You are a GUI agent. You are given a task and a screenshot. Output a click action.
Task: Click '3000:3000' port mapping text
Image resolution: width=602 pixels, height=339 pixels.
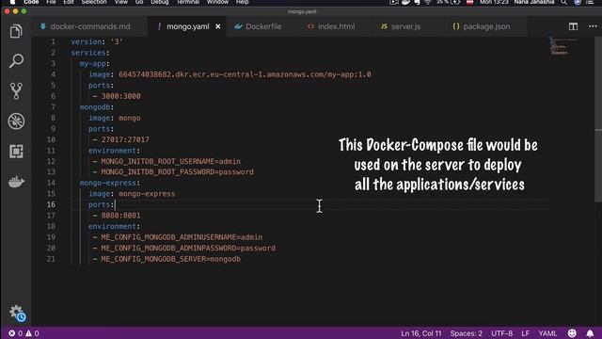[120, 96]
